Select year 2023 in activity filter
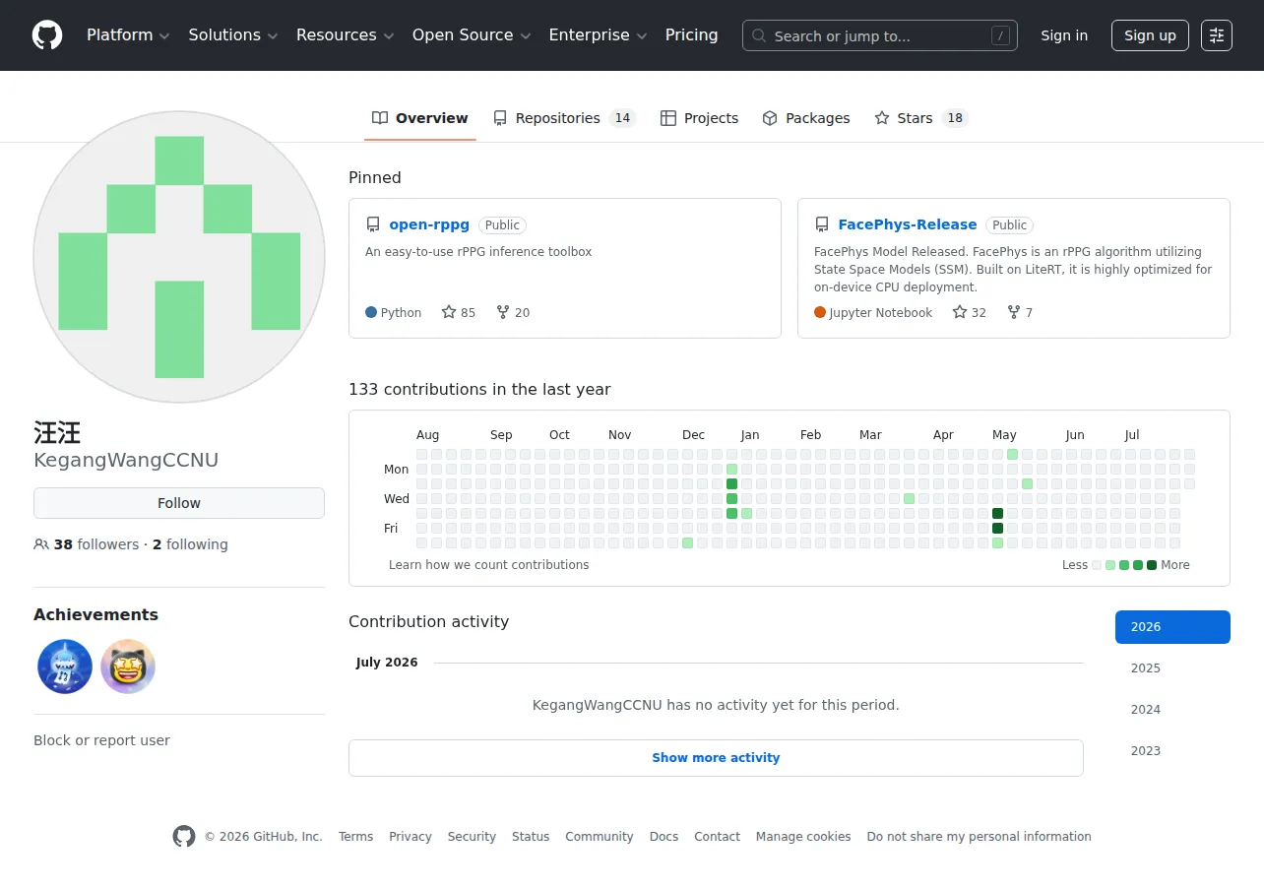 (x=1172, y=751)
